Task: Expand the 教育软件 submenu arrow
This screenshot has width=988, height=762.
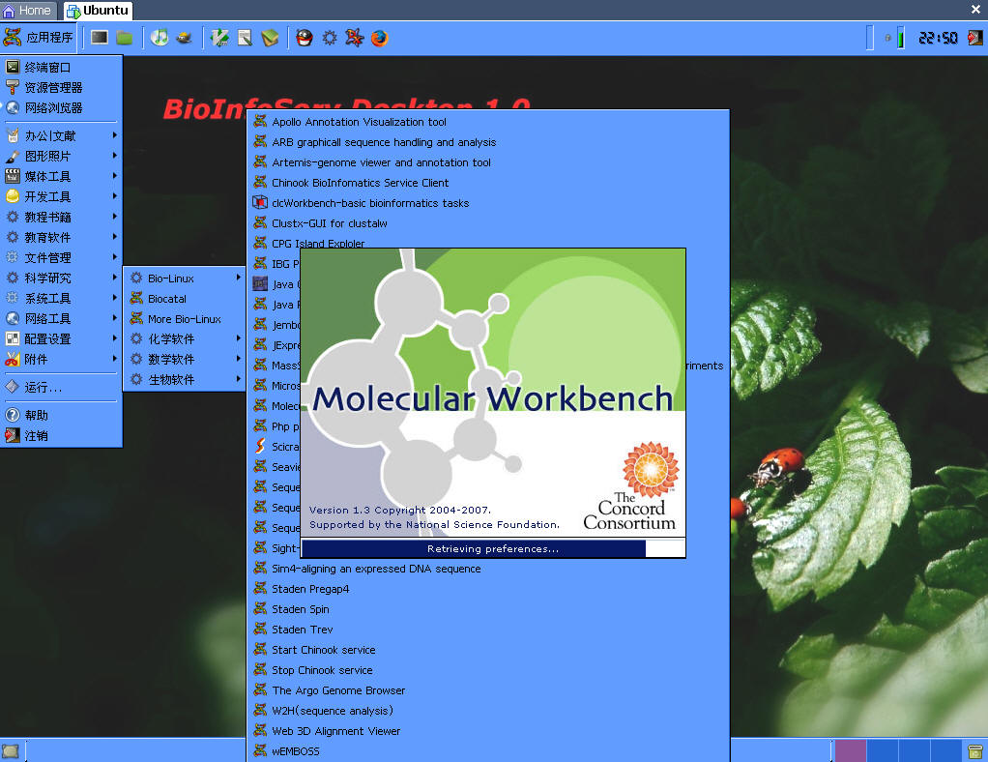Action: point(115,236)
